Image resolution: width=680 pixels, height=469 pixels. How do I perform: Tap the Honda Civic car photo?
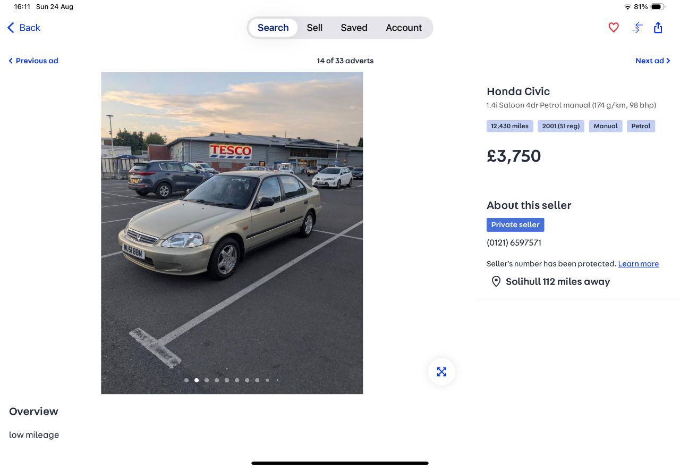point(232,233)
